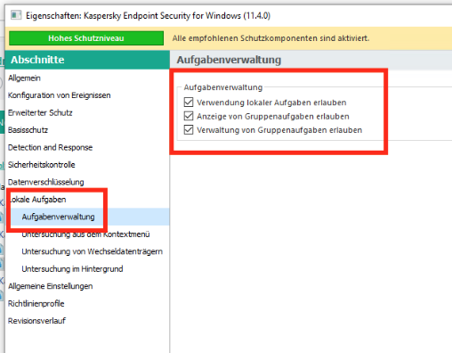Click the window icon in the title bar
The image size is (452, 353).
click(x=16, y=15)
